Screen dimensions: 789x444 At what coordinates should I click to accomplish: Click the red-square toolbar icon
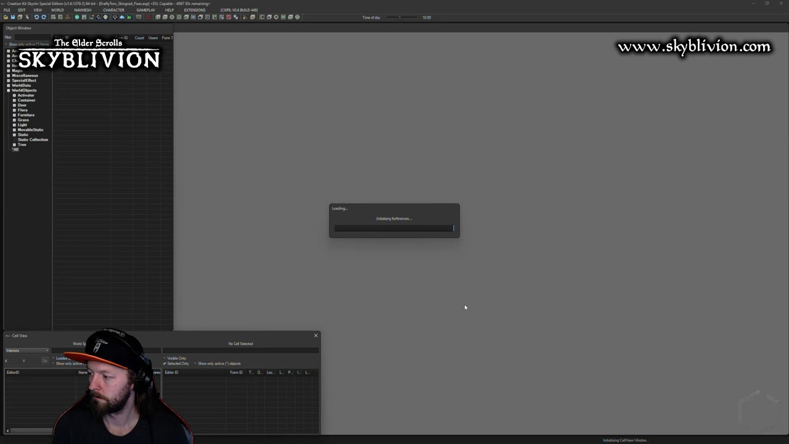tap(228, 17)
